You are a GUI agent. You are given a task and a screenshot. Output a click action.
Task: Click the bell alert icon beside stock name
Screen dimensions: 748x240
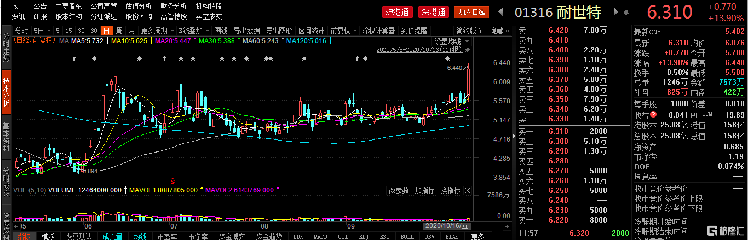click(627, 11)
